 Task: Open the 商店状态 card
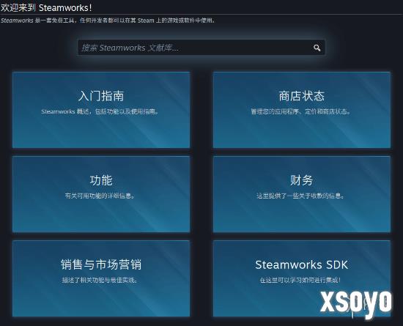[302, 110]
